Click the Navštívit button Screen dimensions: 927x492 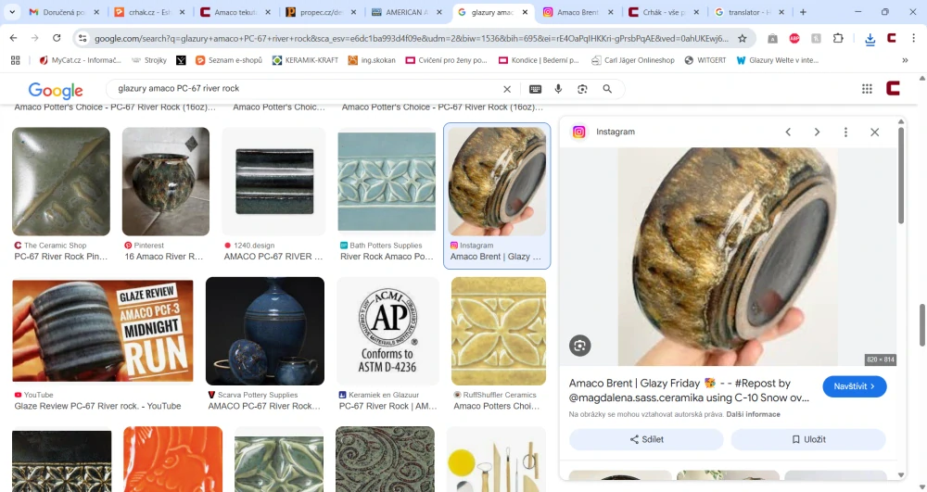[854, 386]
